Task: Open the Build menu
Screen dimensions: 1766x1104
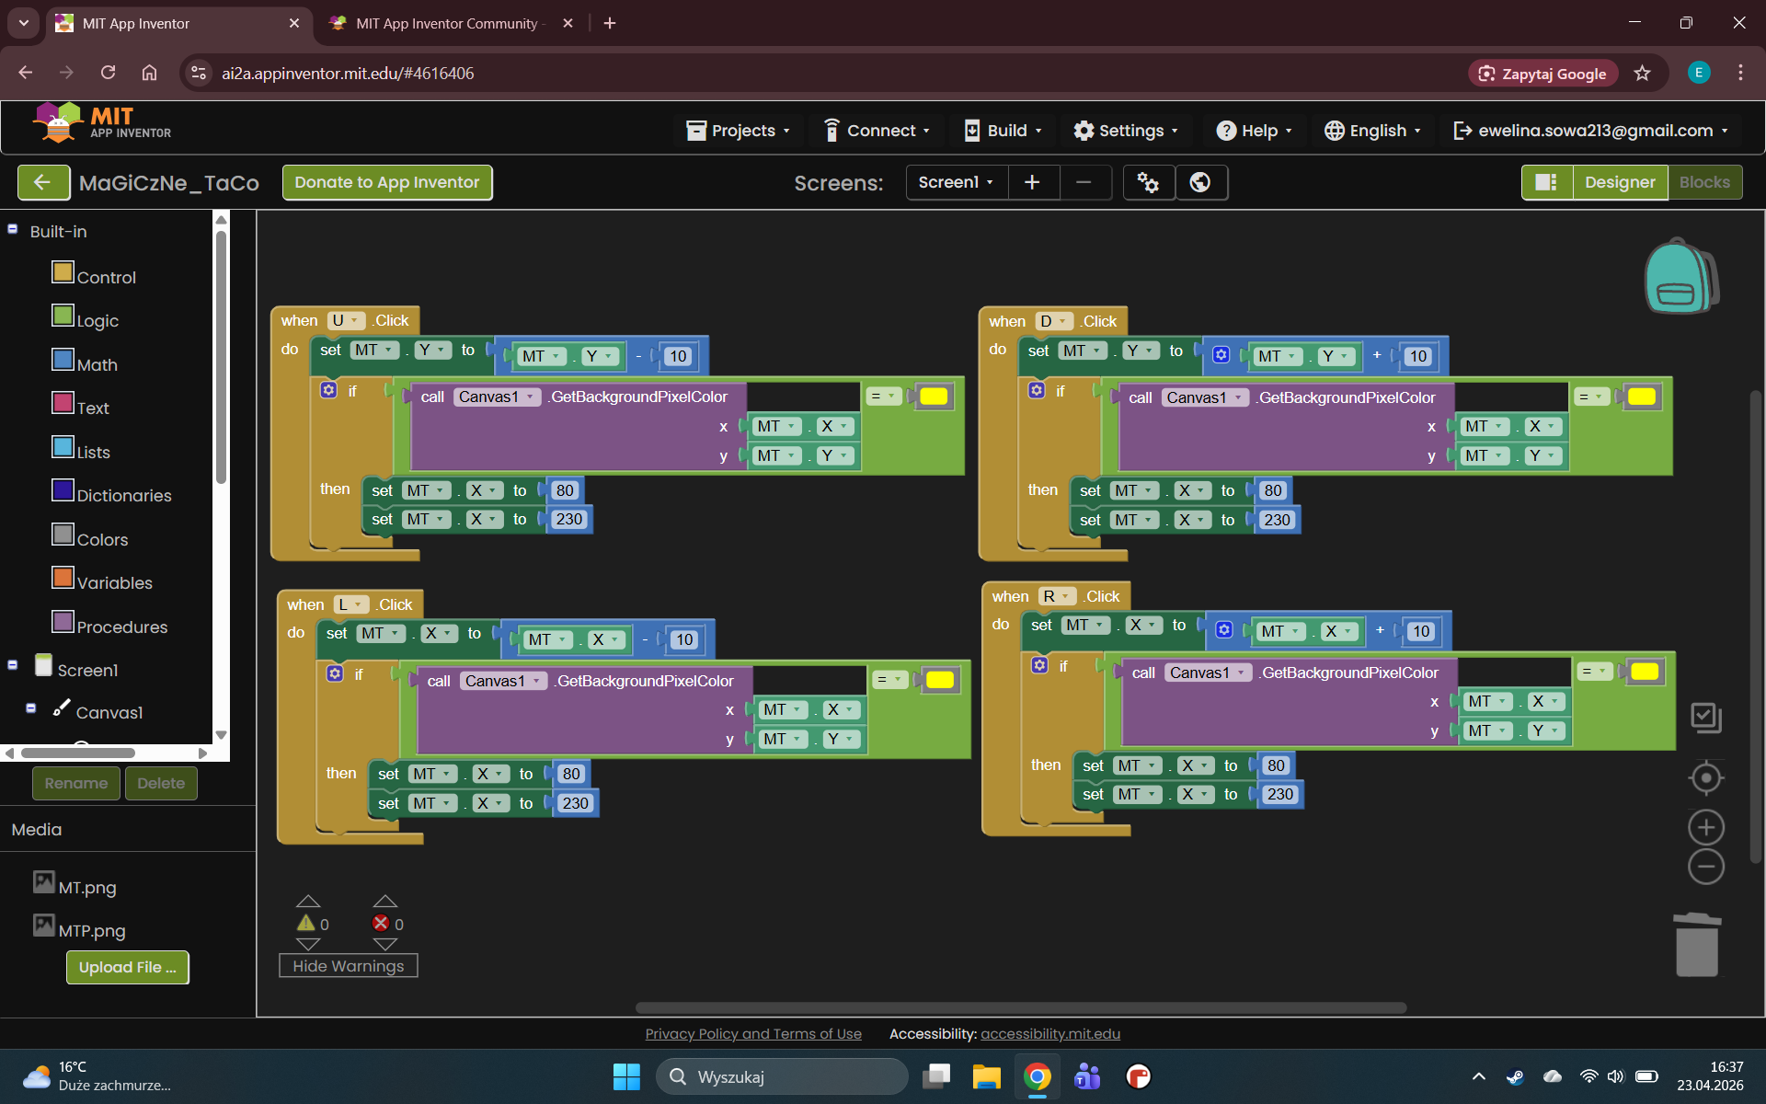Action: [1003, 131]
